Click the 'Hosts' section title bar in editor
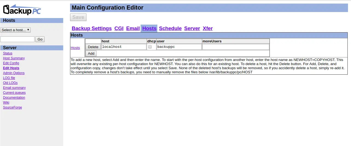351x146 pixels. 209,35
